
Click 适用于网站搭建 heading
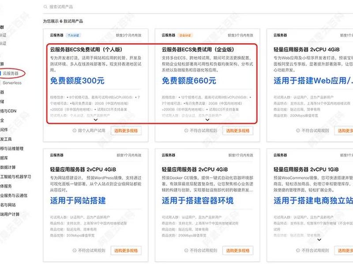click(78, 201)
